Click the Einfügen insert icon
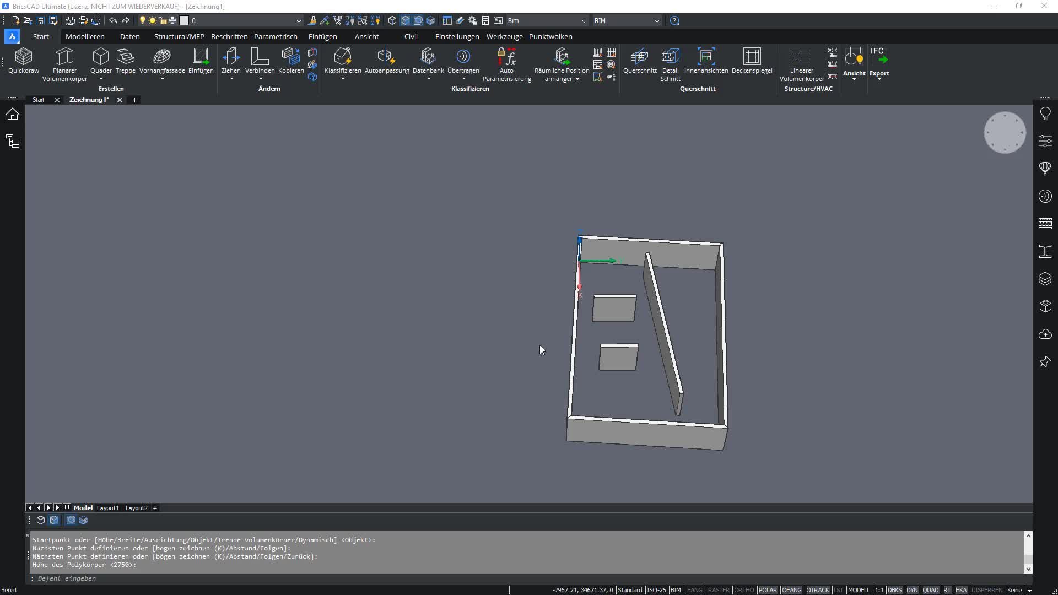The image size is (1058, 595). [201, 61]
